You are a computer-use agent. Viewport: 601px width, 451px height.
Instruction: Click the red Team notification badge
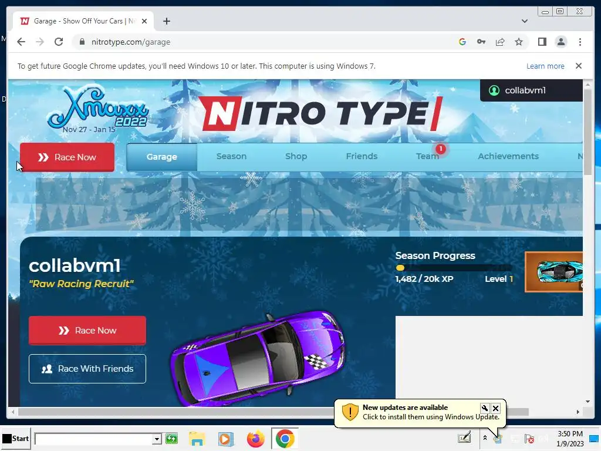tap(441, 149)
